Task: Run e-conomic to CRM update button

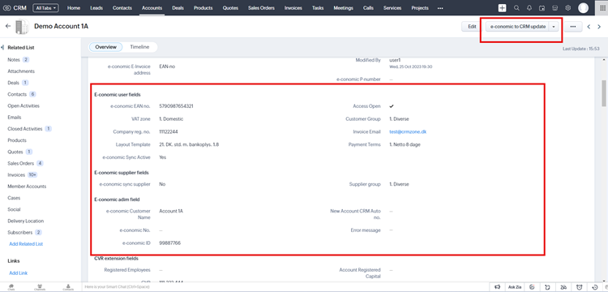Action: (x=518, y=27)
